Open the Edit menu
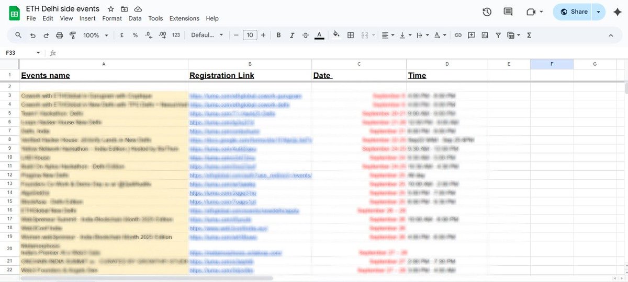 coord(48,18)
